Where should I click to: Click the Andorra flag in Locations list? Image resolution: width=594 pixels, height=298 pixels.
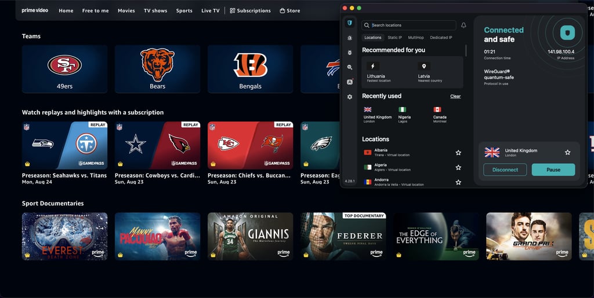(367, 182)
